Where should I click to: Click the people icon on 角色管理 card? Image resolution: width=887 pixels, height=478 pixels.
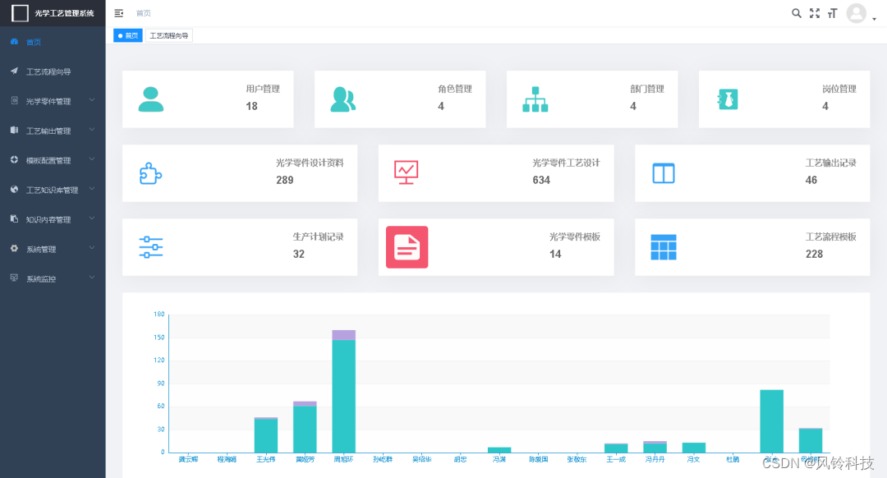(x=342, y=99)
